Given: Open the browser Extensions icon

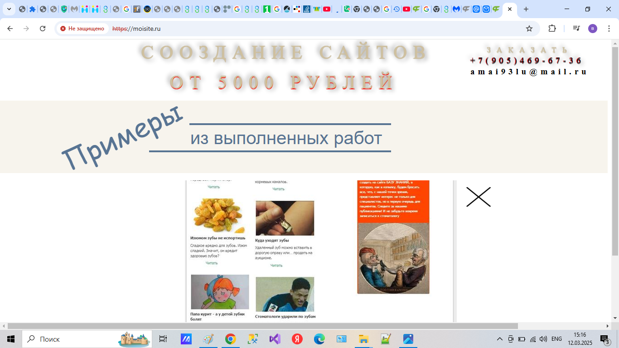Looking at the screenshot, I should [x=552, y=28].
